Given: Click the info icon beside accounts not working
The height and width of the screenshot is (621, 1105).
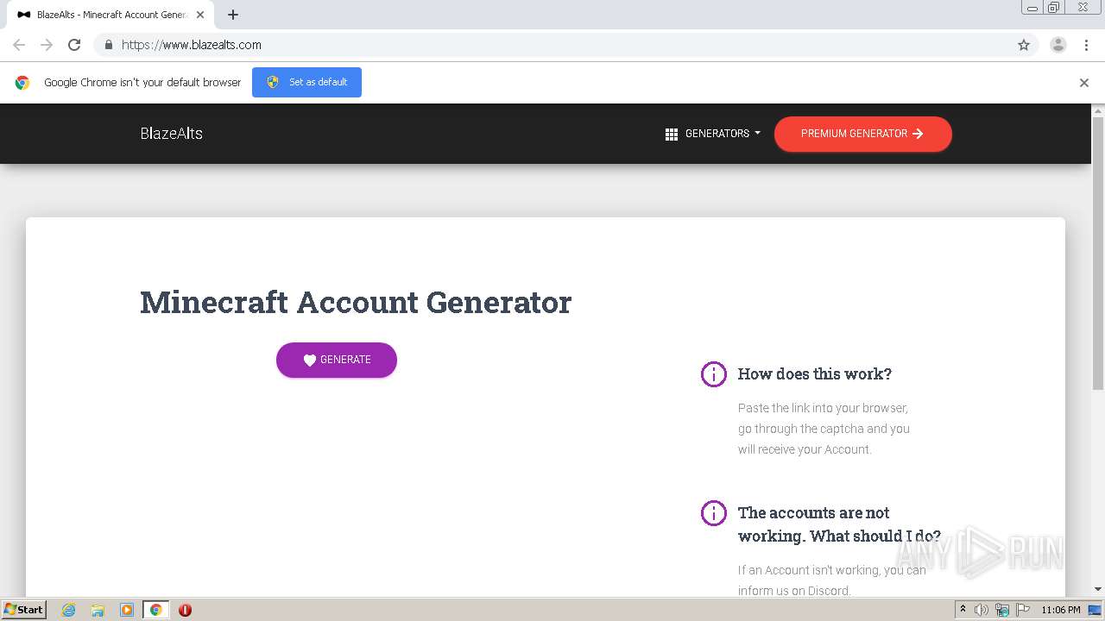Looking at the screenshot, I should (x=713, y=513).
